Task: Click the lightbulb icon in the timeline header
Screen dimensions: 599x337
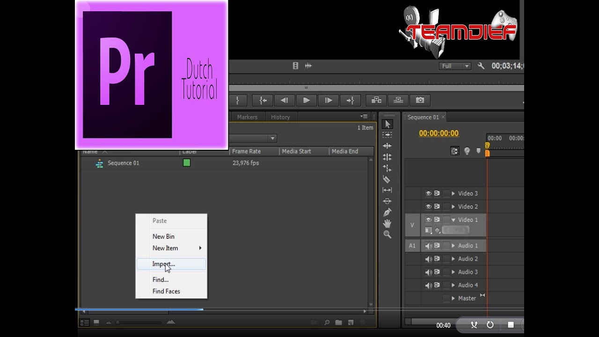Action: tap(467, 151)
